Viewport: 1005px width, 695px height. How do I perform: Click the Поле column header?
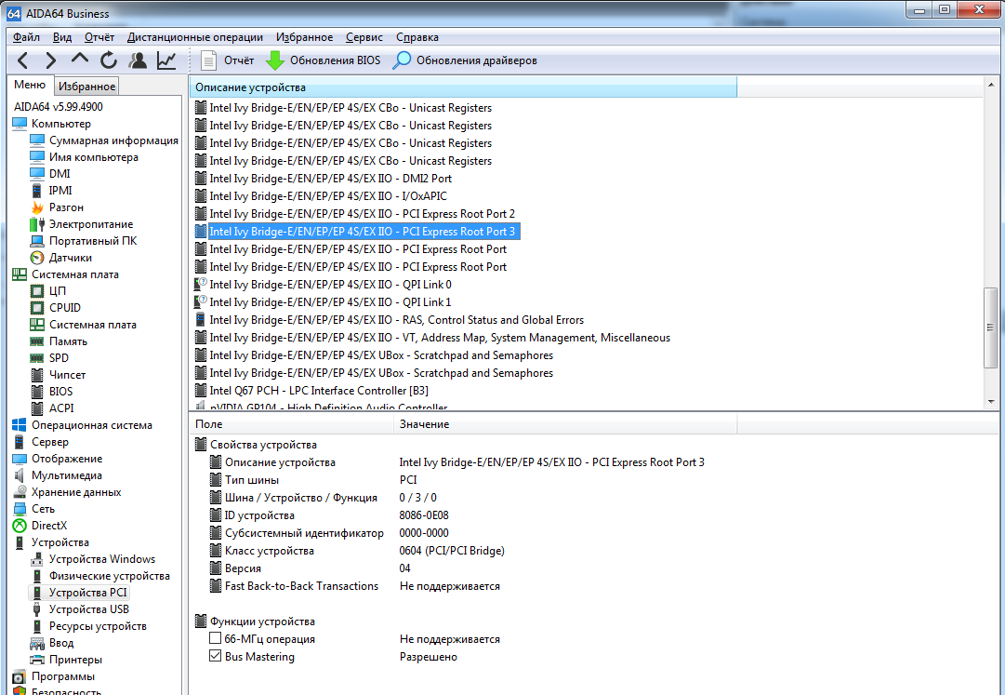point(292,424)
